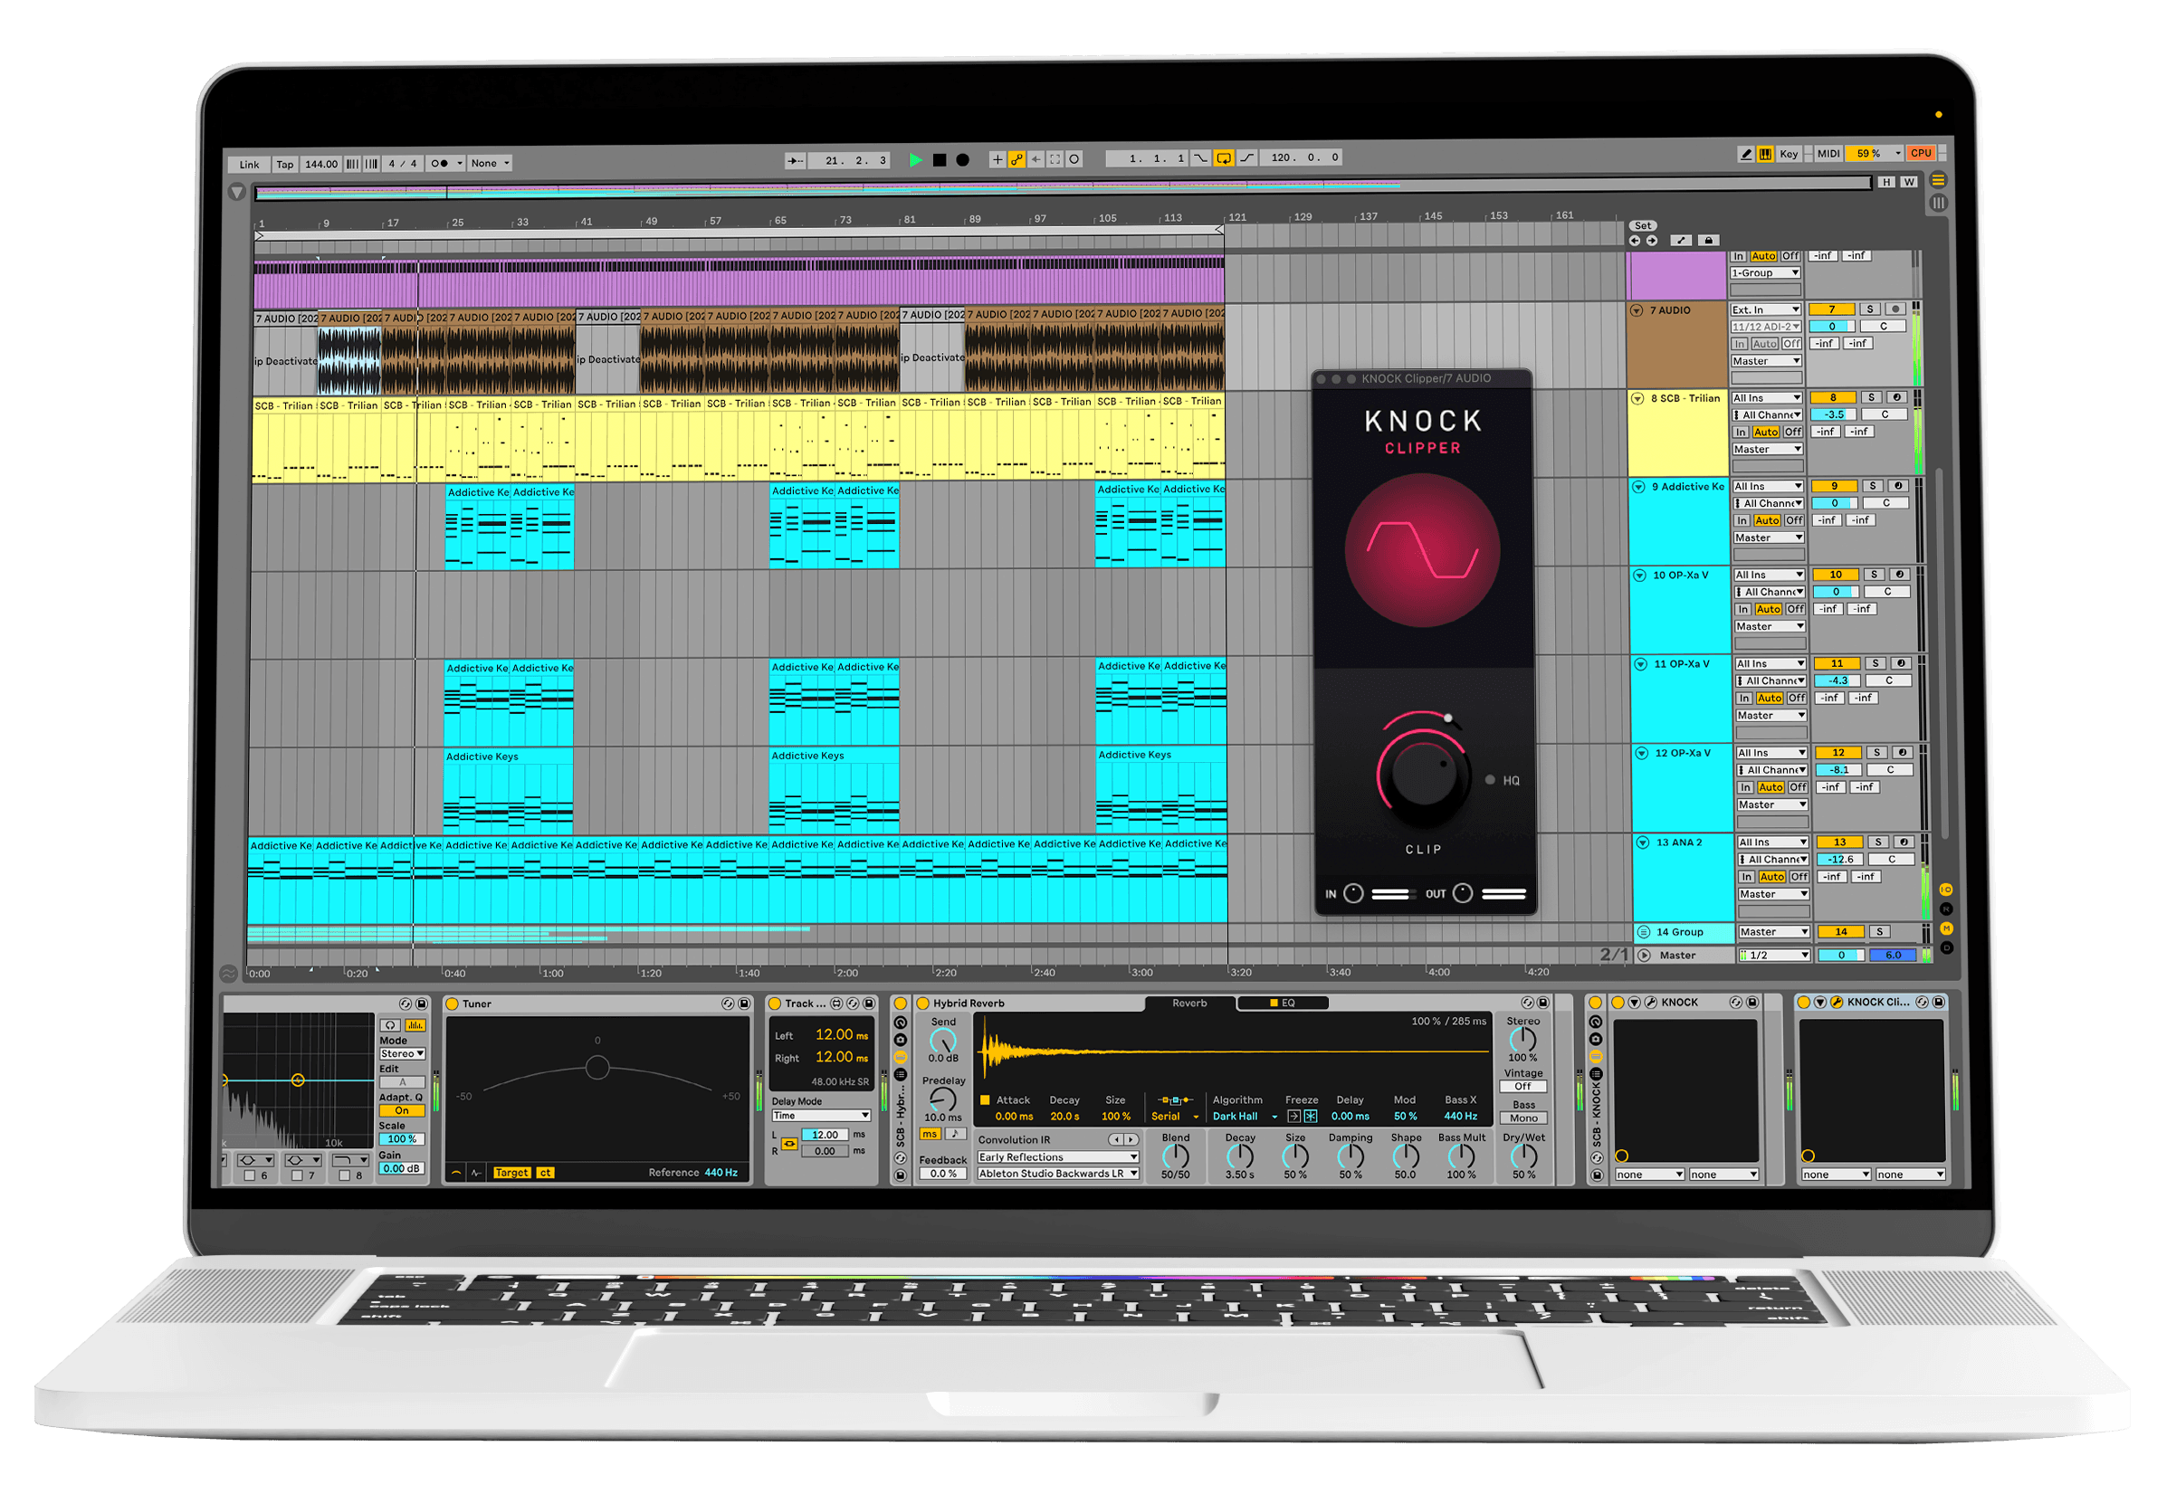The height and width of the screenshot is (1494, 2157).
Task: Toggle the Draw Mode pencil icon
Action: (1746, 155)
